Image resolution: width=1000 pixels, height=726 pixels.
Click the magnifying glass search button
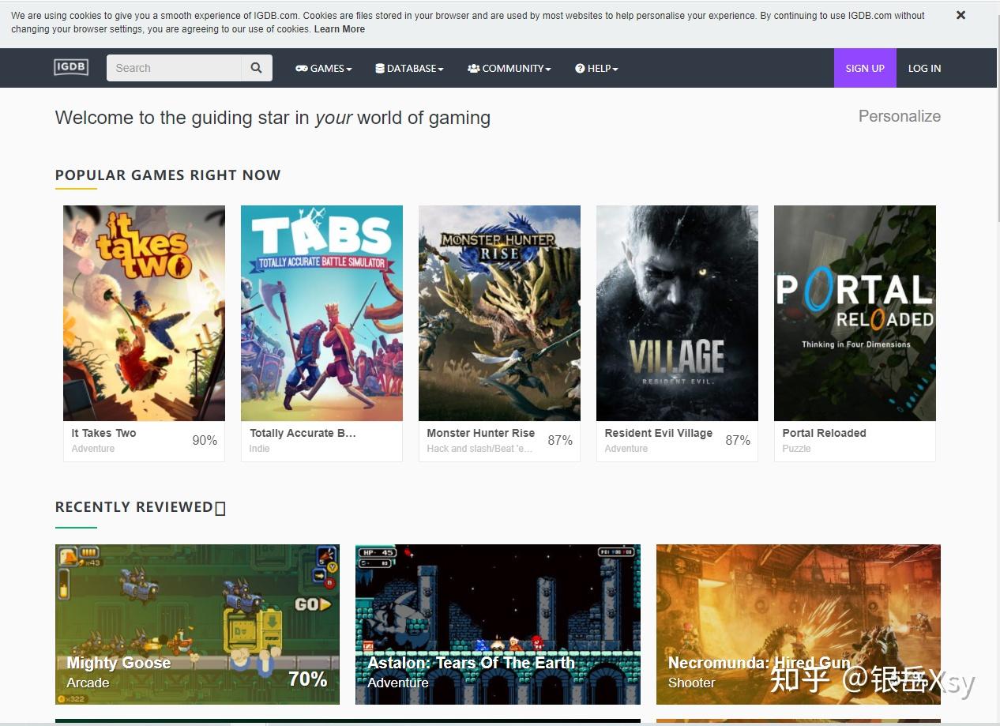pos(256,68)
